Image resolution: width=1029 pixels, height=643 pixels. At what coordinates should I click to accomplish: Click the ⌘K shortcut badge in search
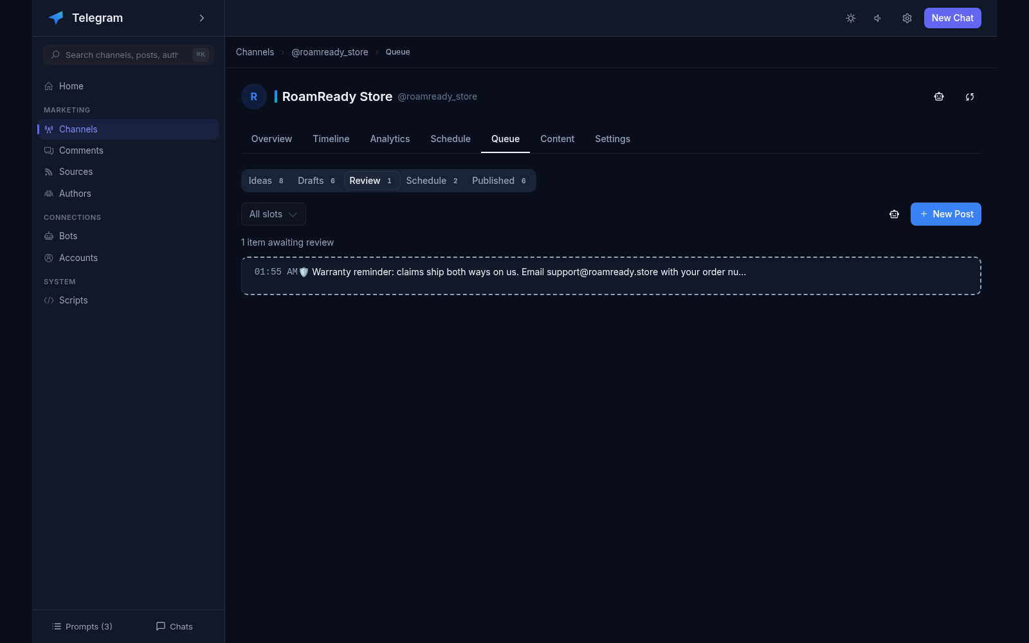pyautogui.click(x=201, y=55)
